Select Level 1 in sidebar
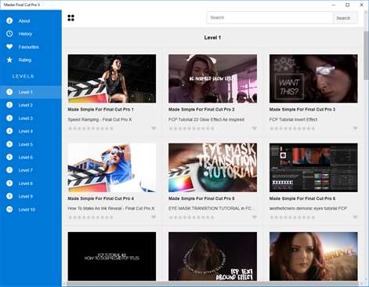The height and width of the screenshot is (287, 369). tap(31, 92)
